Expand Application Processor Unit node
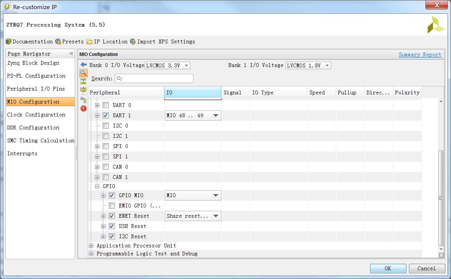 [91, 246]
